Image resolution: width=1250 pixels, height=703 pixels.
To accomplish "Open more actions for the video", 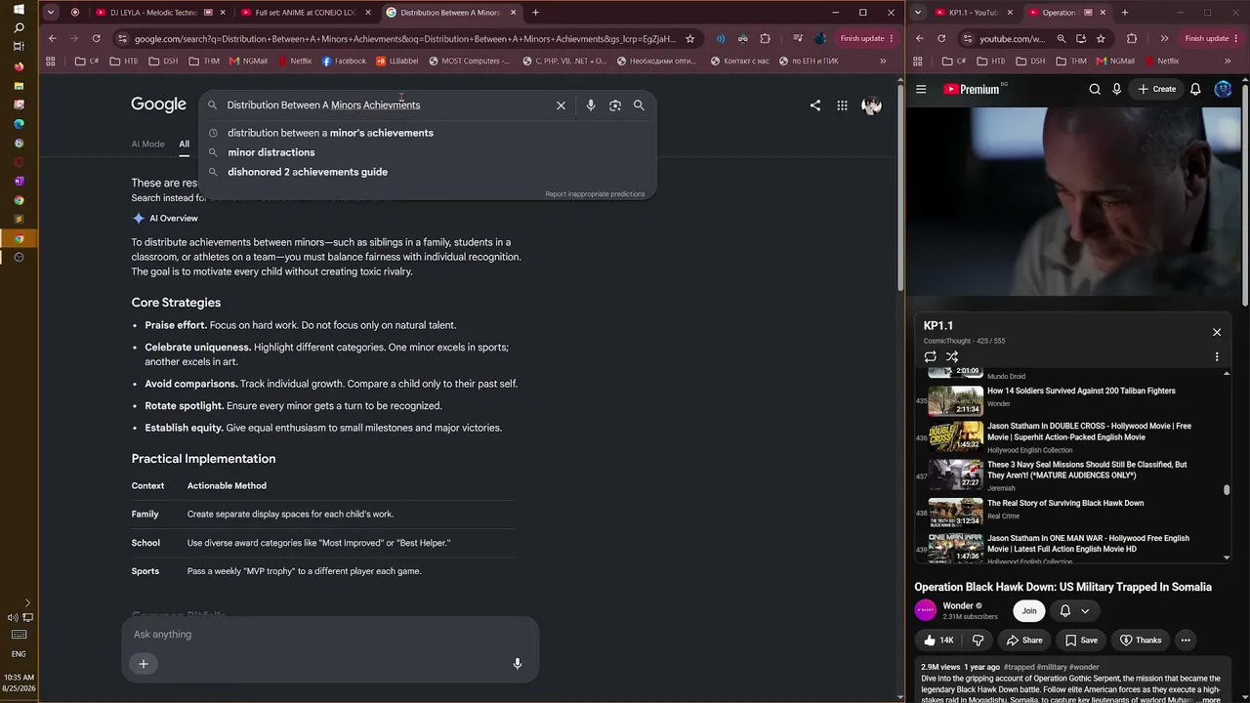I will click(x=1186, y=641).
